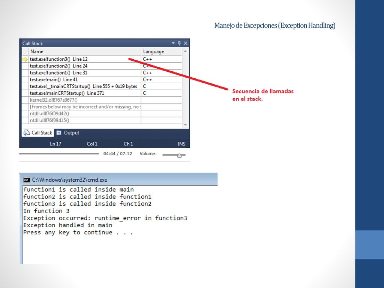384x288 pixels.
Task: Click the 'In function 3' console line
Action: click(46, 211)
